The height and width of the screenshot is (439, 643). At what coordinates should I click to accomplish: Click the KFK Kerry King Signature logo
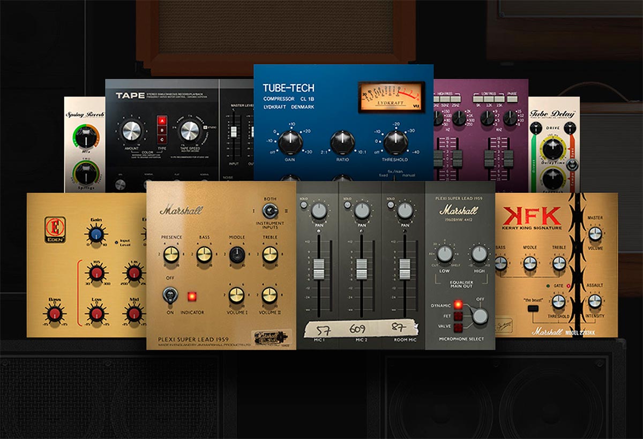point(531,218)
